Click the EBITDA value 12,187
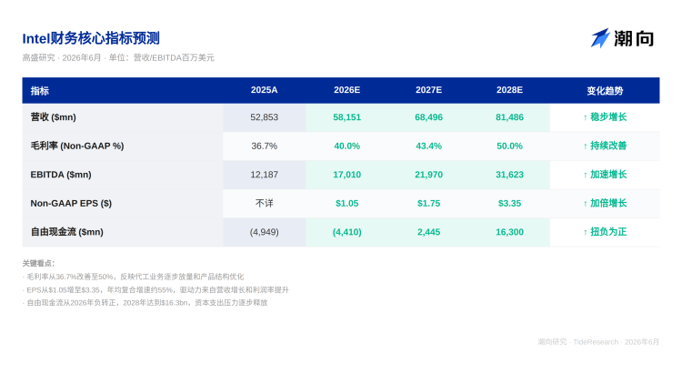The width and height of the screenshot is (682, 374). point(264,175)
